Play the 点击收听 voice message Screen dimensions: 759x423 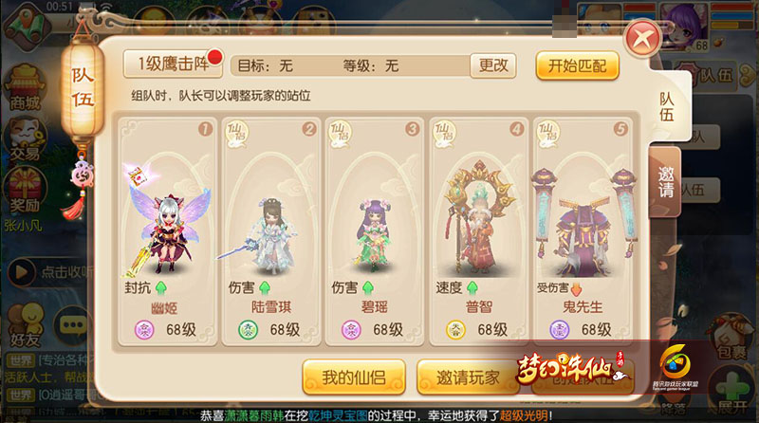pyautogui.click(x=21, y=272)
